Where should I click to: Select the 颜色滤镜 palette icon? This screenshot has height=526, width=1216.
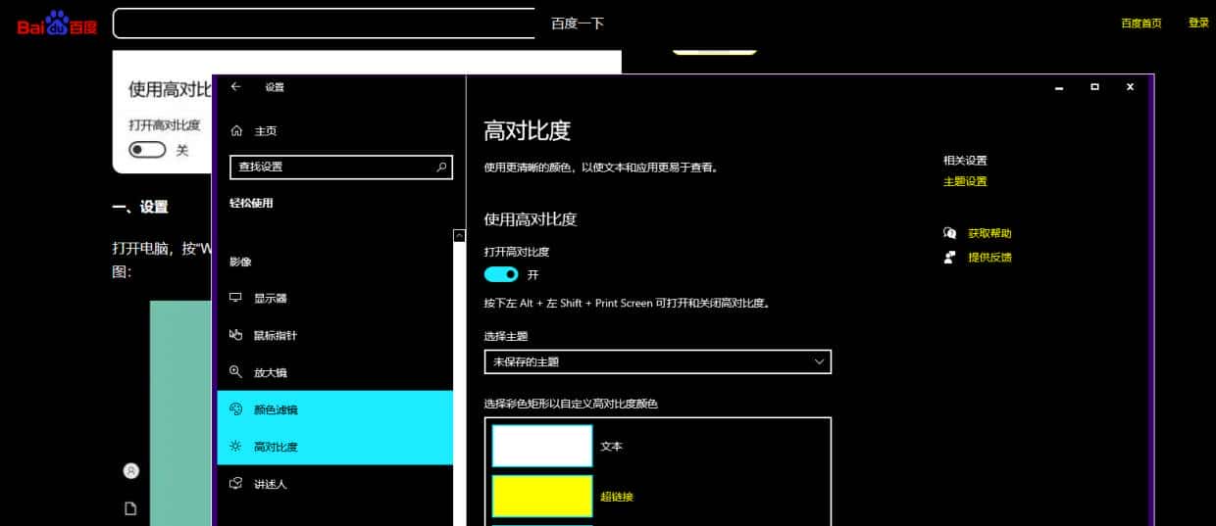point(235,409)
